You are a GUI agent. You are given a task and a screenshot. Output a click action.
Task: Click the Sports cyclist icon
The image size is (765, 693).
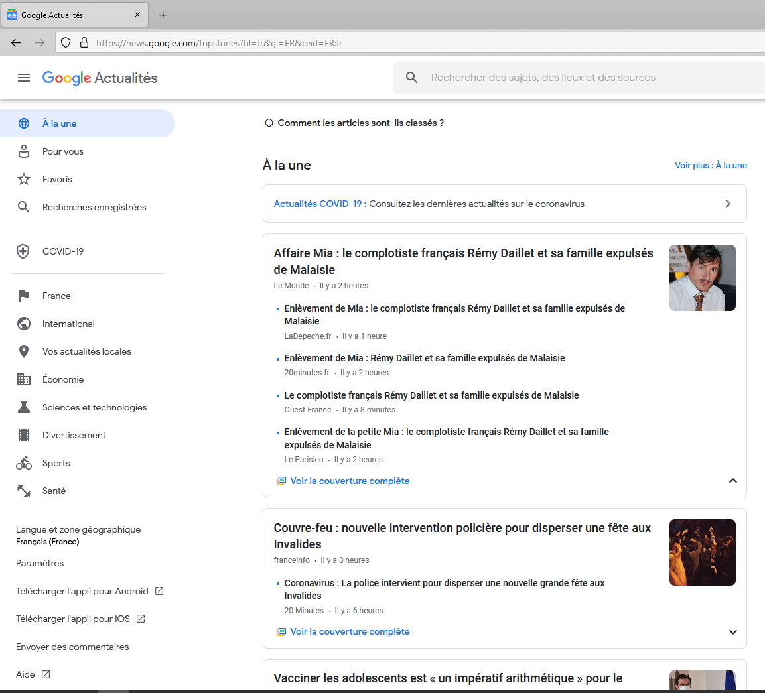click(24, 463)
